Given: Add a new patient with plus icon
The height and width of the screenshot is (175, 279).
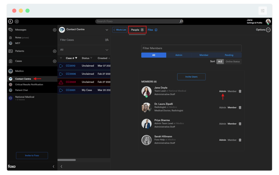Looking at the screenshot, I should (x=55, y=51).
